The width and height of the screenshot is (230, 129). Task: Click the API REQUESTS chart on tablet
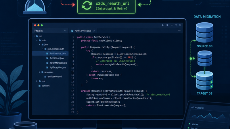point(208,116)
